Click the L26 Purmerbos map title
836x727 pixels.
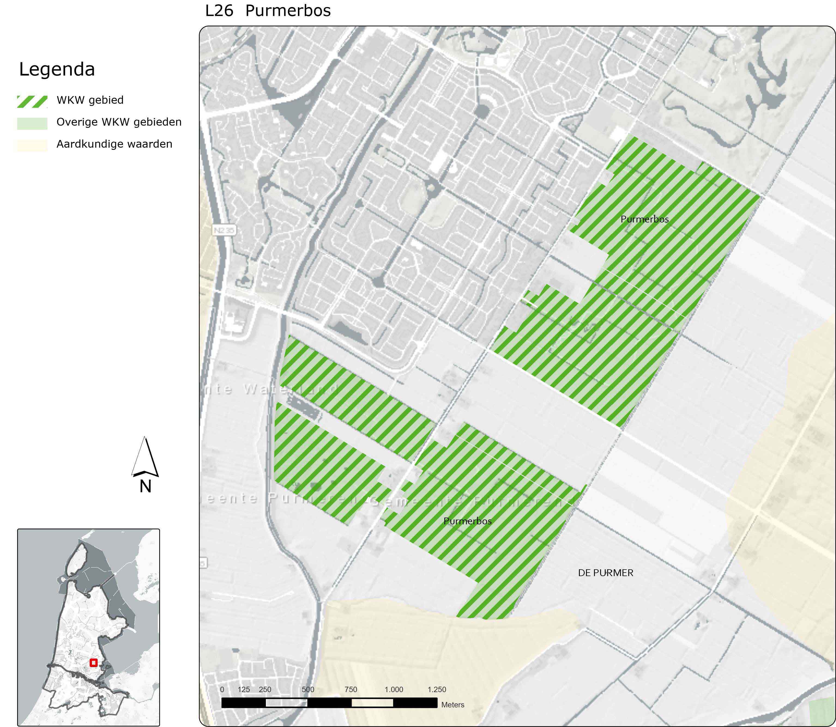[x=268, y=11]
